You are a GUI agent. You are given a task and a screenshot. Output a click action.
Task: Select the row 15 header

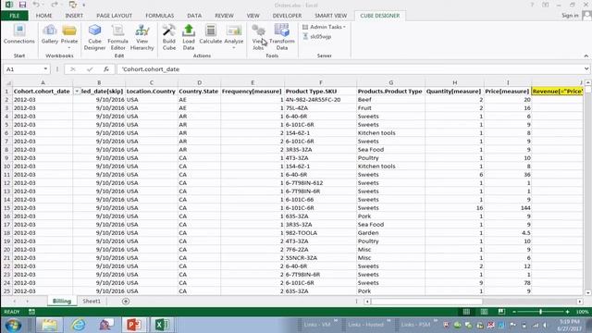(6, 207)
